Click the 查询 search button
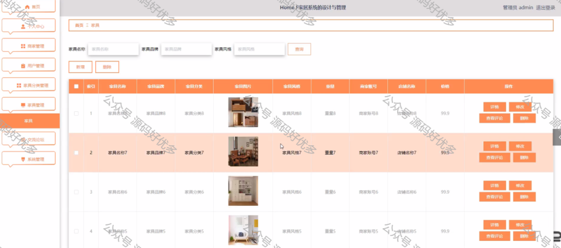Viewport: 561px width, 248px height. click(300, 49)
